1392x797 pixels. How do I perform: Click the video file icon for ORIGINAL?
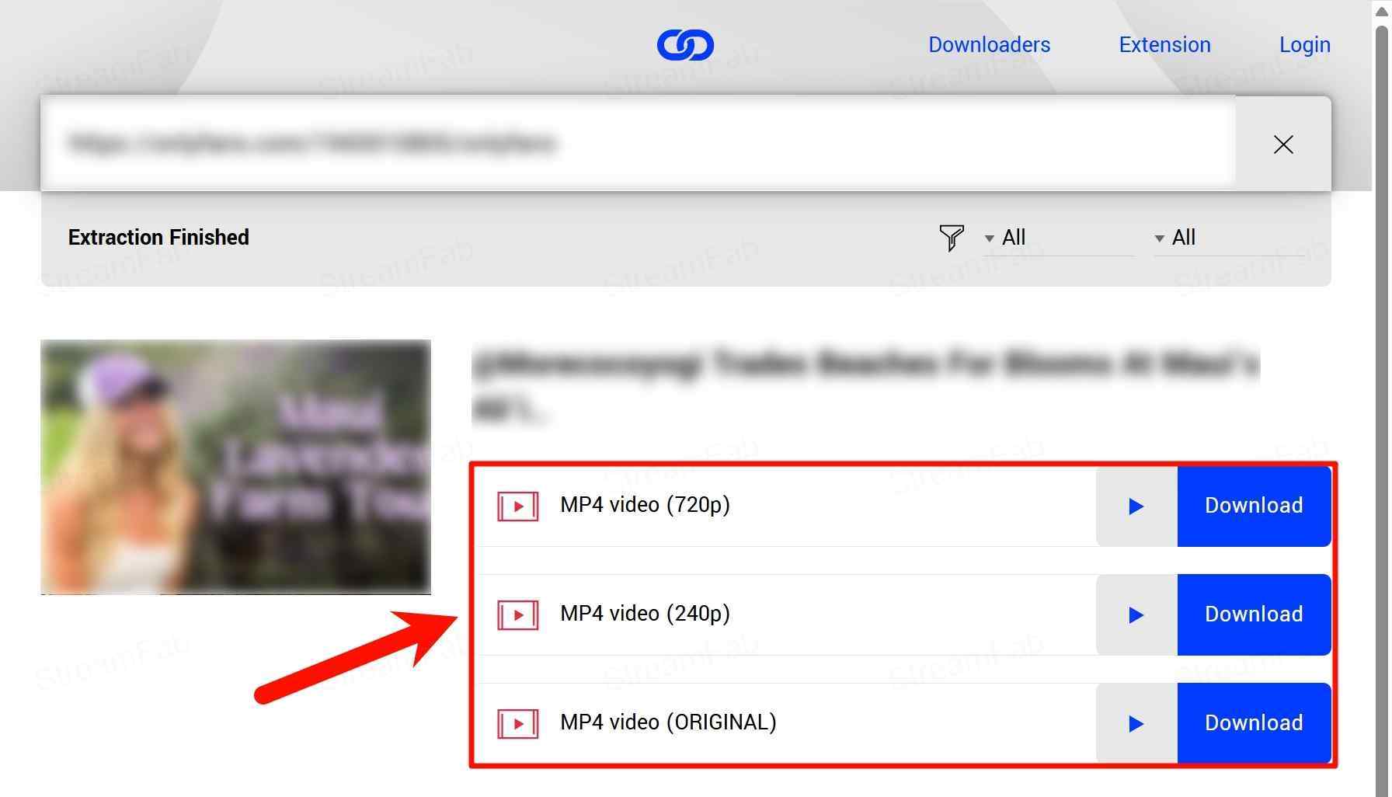(517, 724)
